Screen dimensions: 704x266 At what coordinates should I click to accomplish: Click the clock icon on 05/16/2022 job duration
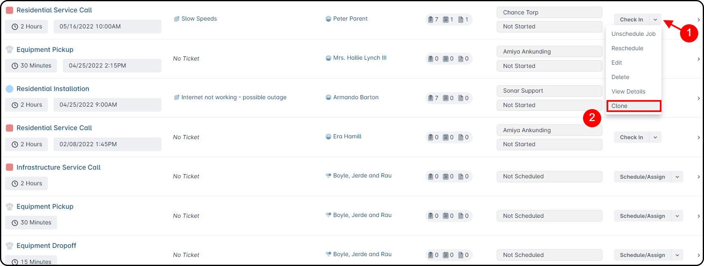point(15,27)
